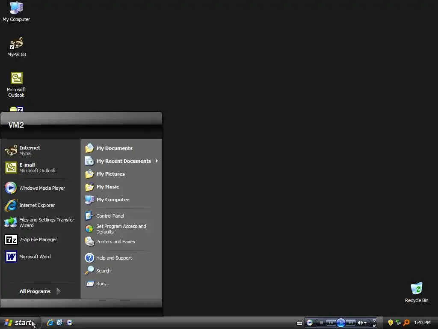Mute volume in taskbar media player
Image resolution: width=438 pixels, height=329 pixels.
[360, 323]
